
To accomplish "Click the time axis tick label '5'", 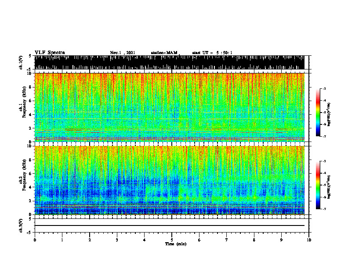I will [172, 240].
